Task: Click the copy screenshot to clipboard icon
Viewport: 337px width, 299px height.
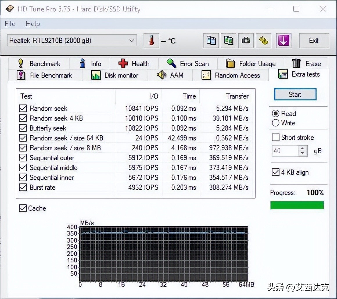Action: click(x=228, y=41)
